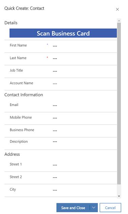Close the Quick Create Contact dialog
The height and width of the screenshot is (214, 128).
point(117,9)
